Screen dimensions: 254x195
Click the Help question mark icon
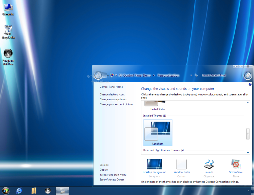[x=250, y=84]
